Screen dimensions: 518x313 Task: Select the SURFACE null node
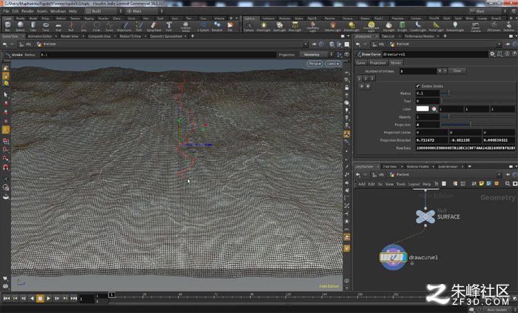[425, 216]
